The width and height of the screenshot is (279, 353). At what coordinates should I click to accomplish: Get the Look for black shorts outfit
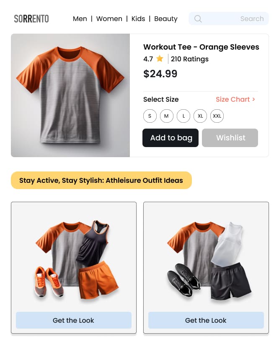click(x=206, y=320)
